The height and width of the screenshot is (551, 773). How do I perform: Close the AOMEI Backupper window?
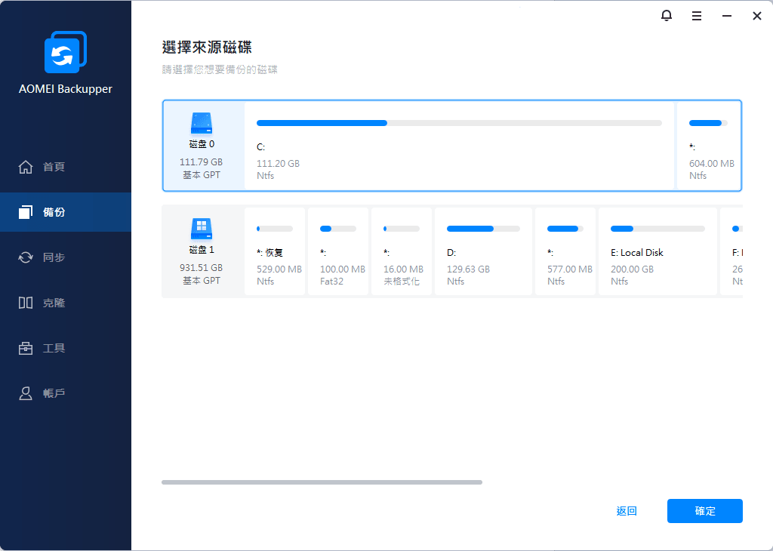pos(757,17)
